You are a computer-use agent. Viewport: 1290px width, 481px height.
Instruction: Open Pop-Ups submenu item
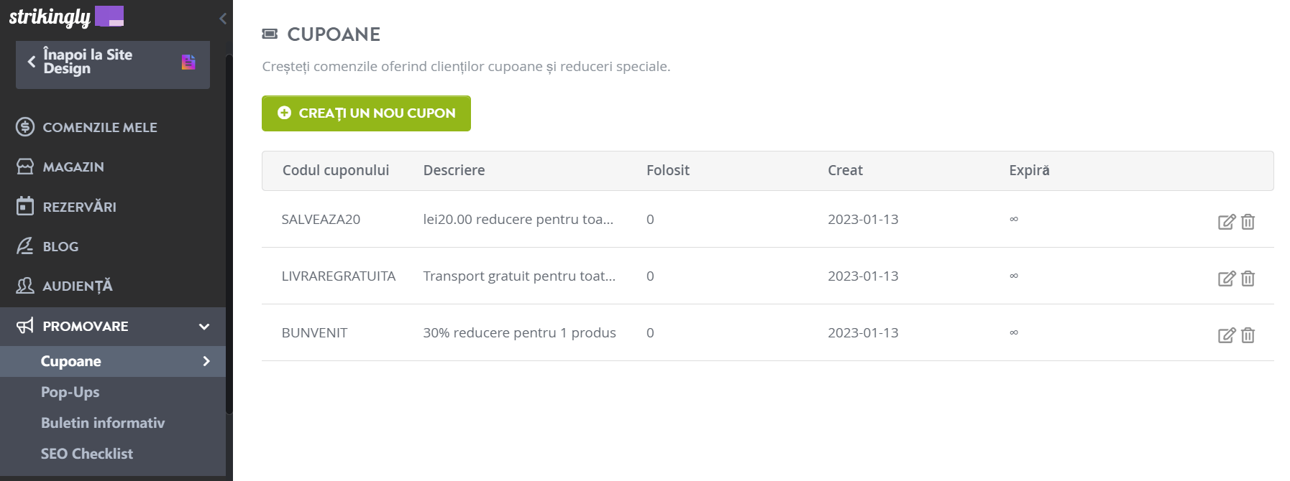(70, 392)
